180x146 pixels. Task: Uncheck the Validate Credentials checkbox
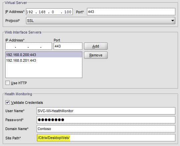pyautogui.click(x=7, y=102)
